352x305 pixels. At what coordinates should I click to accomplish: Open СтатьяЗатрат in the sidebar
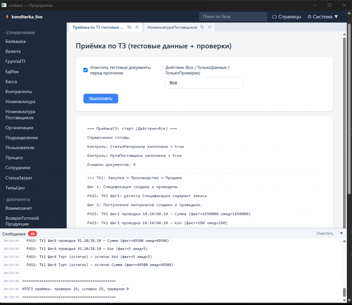19,178
